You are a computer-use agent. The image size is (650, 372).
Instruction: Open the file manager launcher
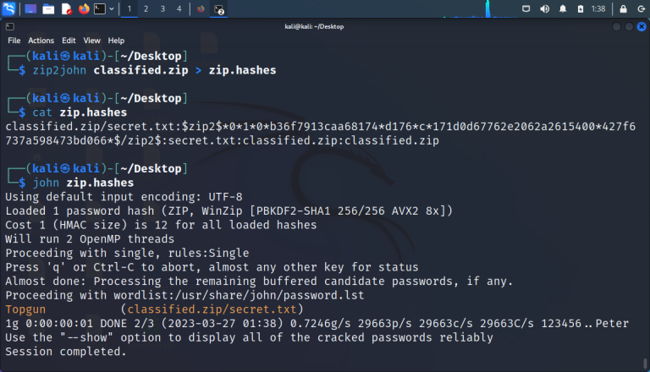click(48, 8)
